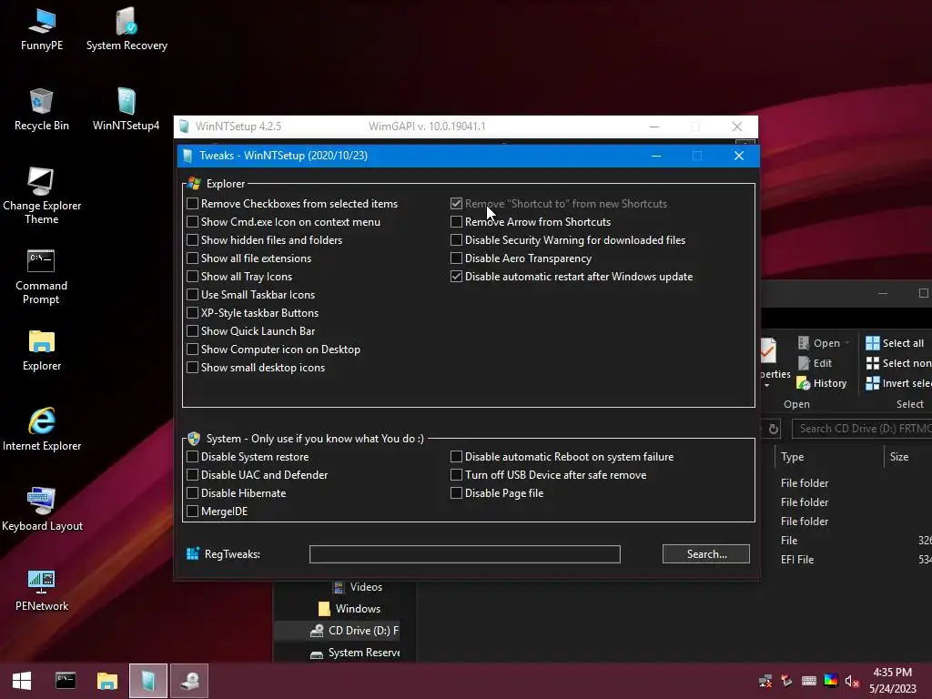
Task: Select PENetwork desktop icon
Action: coord(42,590)
